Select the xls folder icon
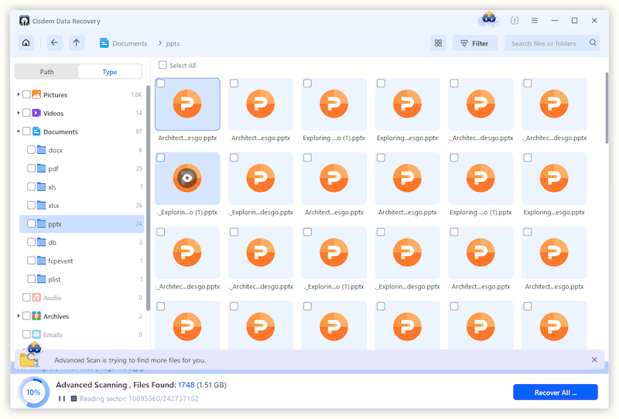Viewport: 619px width, 419px height. point(42,186)
